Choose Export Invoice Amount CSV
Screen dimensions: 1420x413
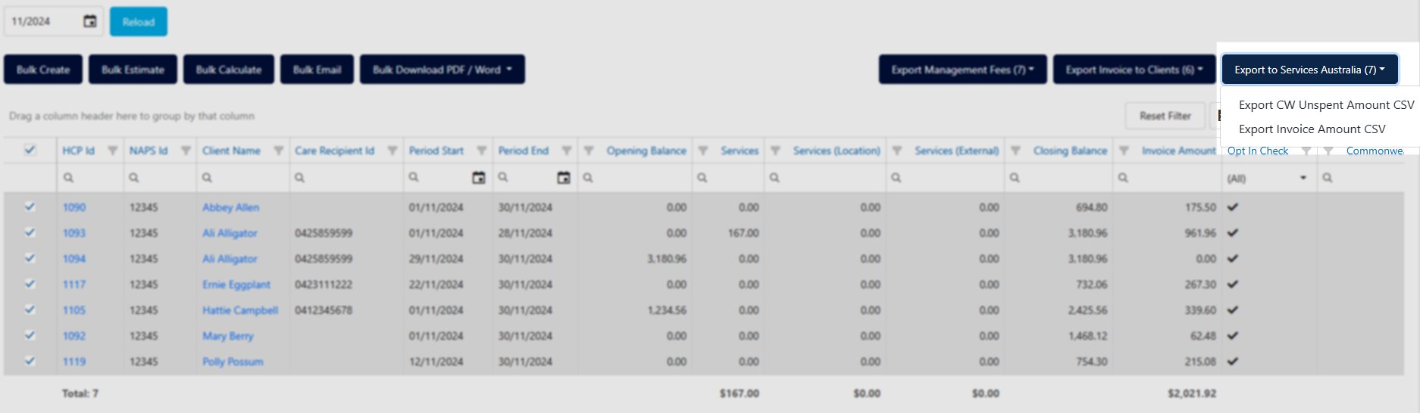(1312, 129)
